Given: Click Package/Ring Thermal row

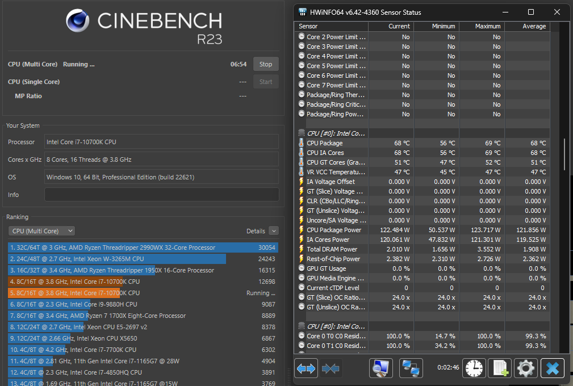Looking at the screenshot, I should [422, 95].
